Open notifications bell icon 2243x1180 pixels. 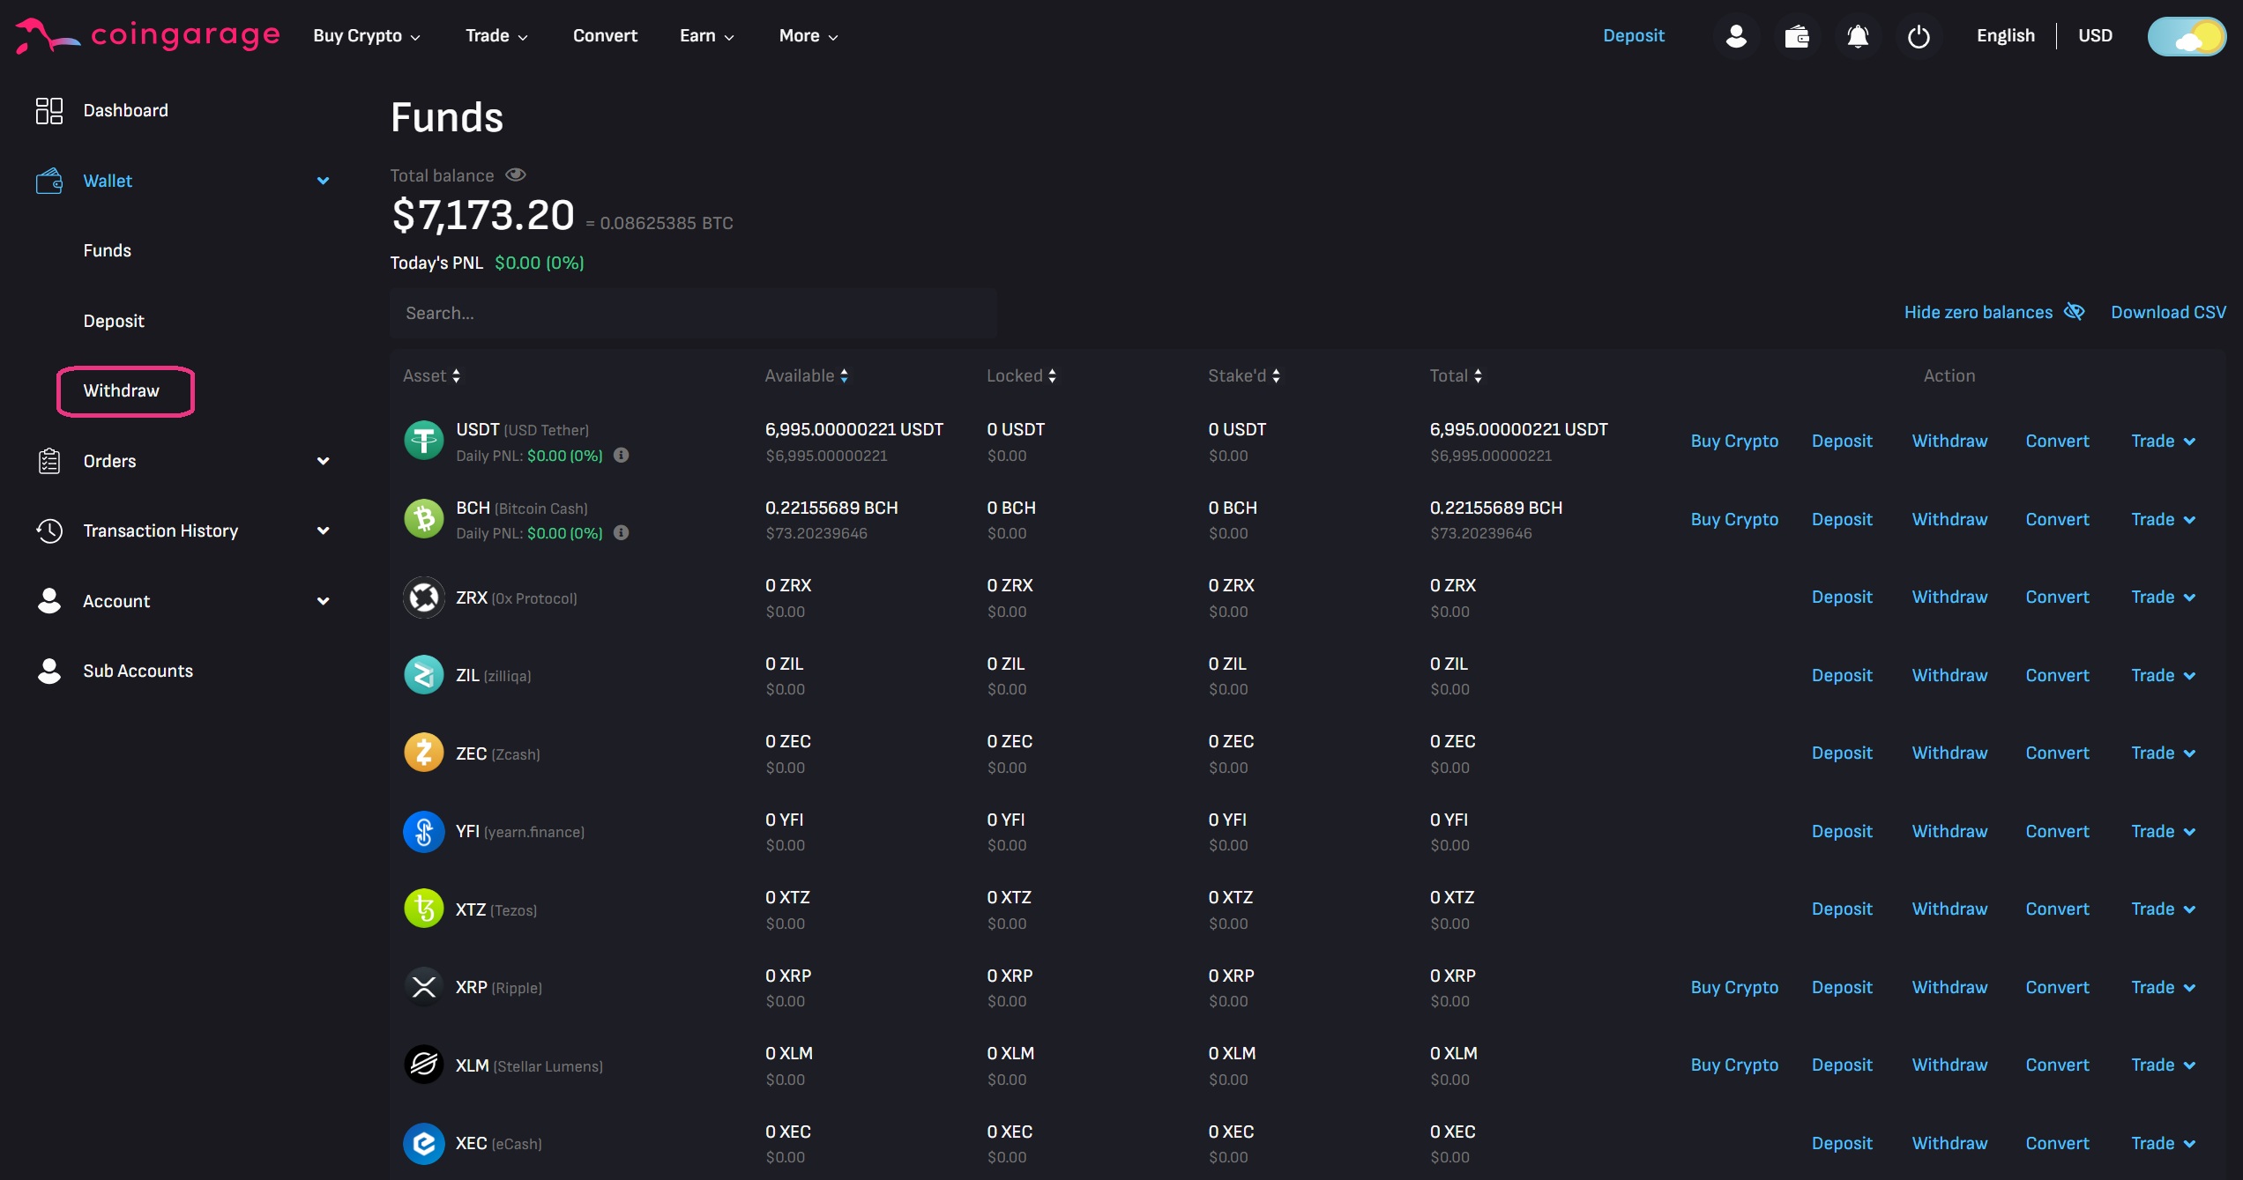[x=1857, y=36]
